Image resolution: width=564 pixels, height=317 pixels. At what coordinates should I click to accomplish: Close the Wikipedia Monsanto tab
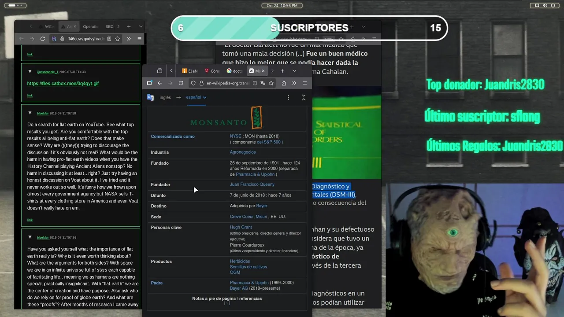[263, 71]
